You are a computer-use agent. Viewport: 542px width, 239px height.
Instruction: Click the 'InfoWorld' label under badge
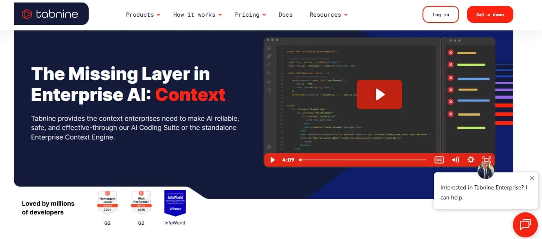[175, 223]
